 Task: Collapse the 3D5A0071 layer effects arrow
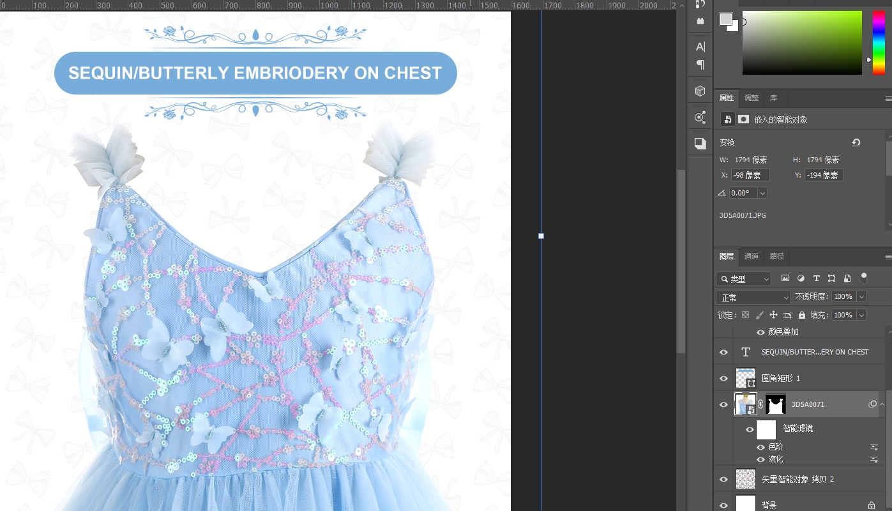coord(882,404)
